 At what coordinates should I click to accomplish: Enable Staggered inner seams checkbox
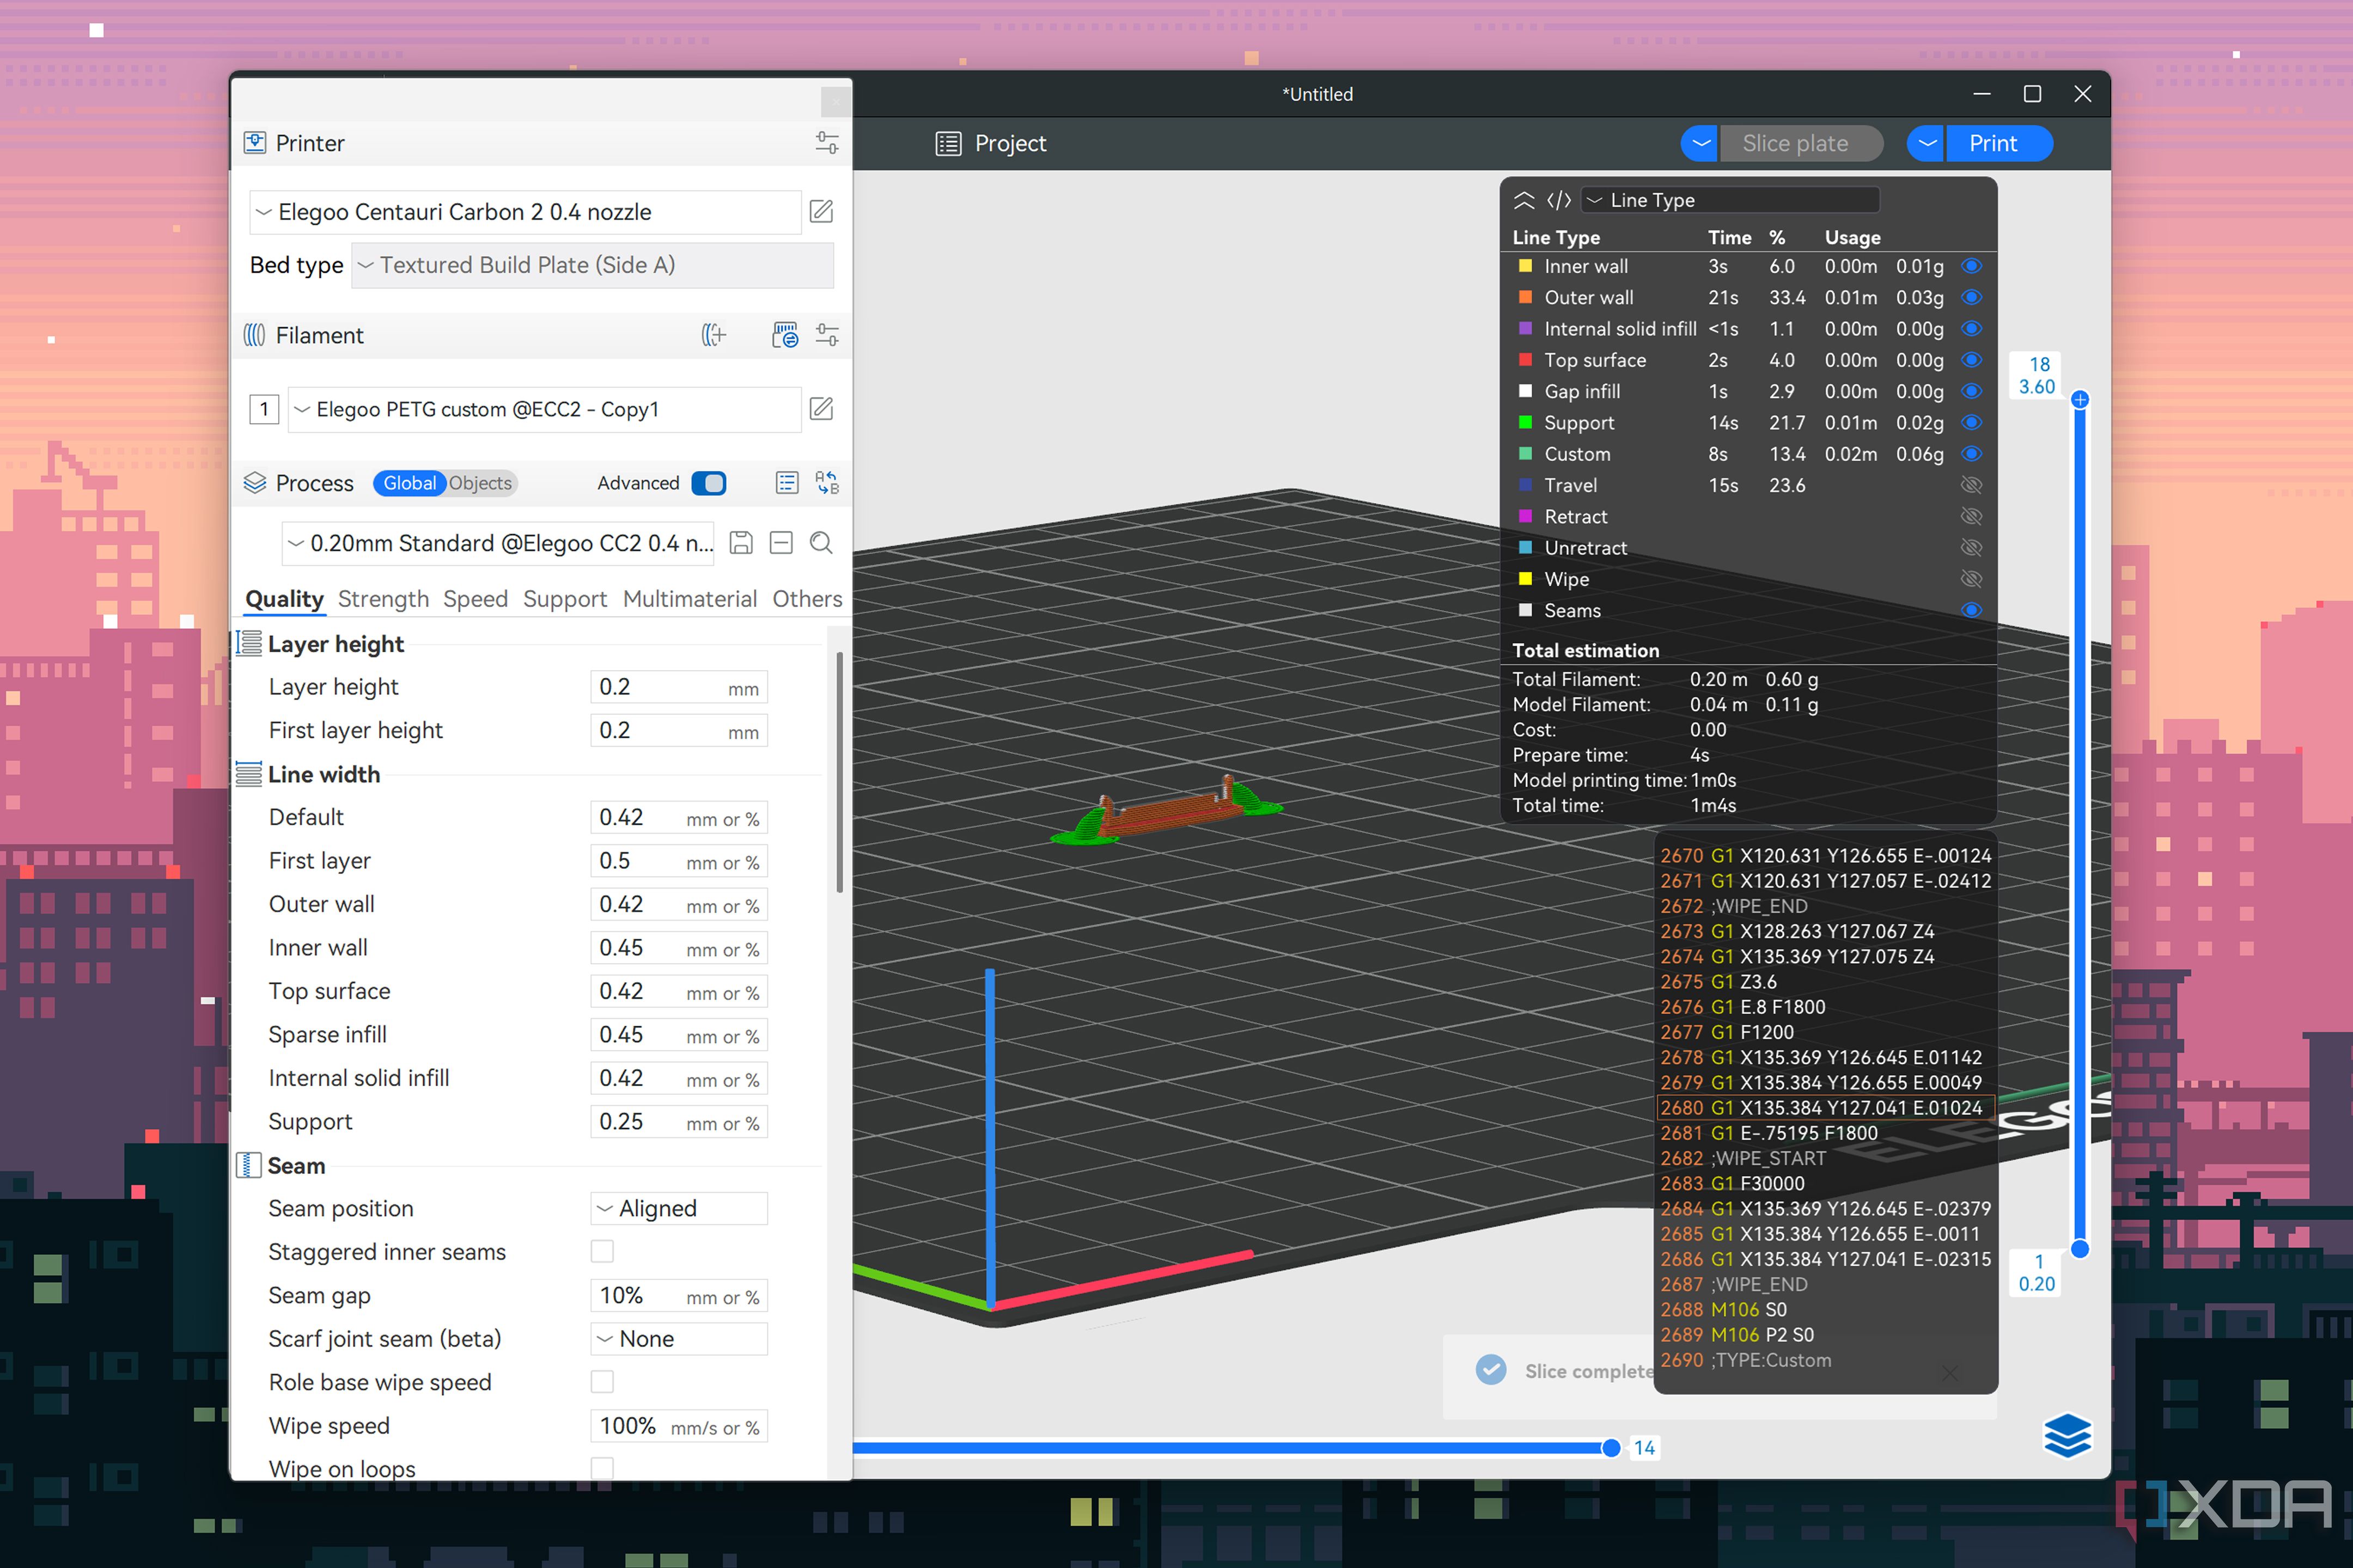tap(602, 1252)
